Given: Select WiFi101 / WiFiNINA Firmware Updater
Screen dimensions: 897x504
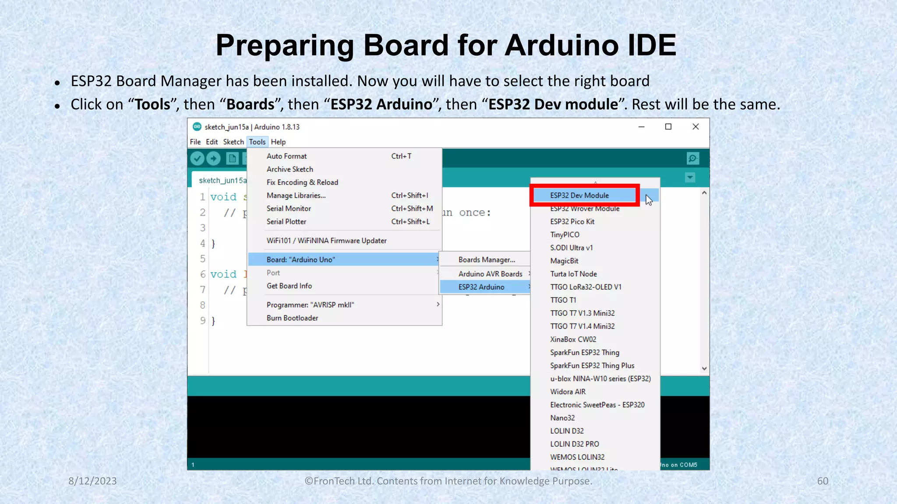Looking at the screenshot, I should [x=345, y=241].
